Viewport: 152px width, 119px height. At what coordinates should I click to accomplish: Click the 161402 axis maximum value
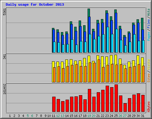click(x=4, y=89)
